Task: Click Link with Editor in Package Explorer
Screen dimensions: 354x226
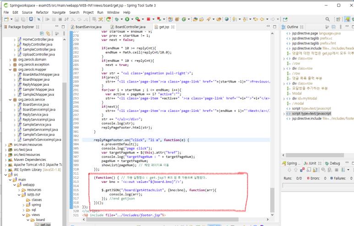Action: (48, 33)
